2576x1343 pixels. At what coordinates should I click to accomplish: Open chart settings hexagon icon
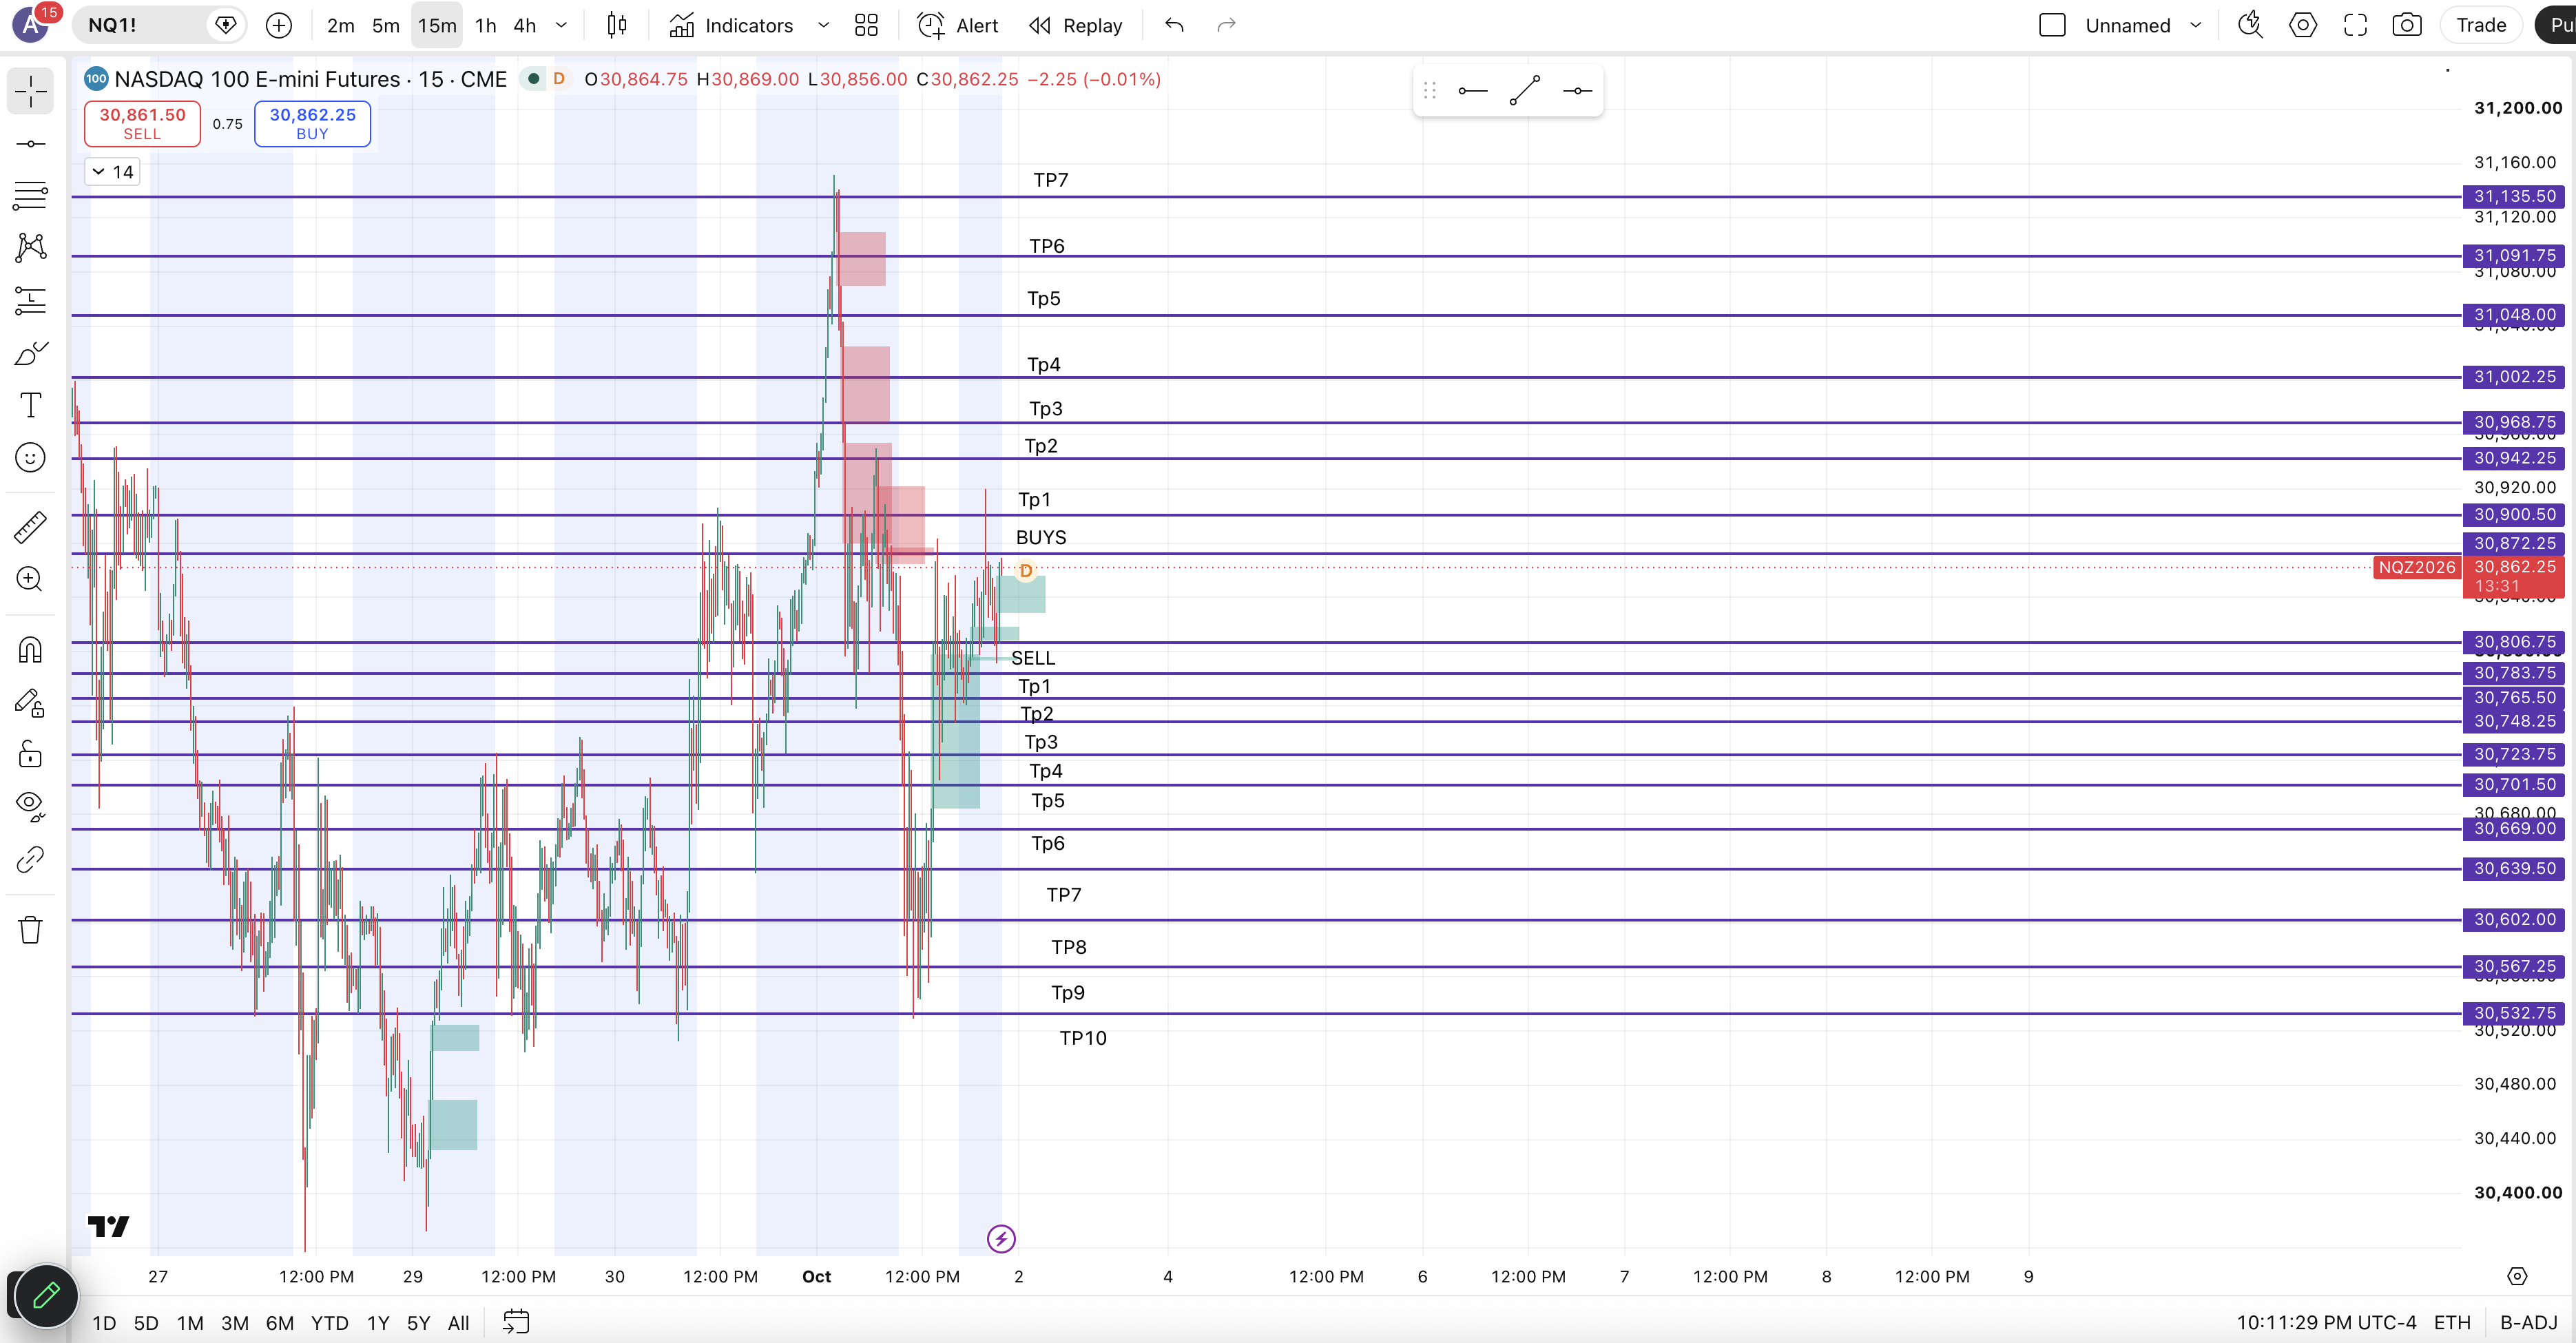coord(2303,25)
